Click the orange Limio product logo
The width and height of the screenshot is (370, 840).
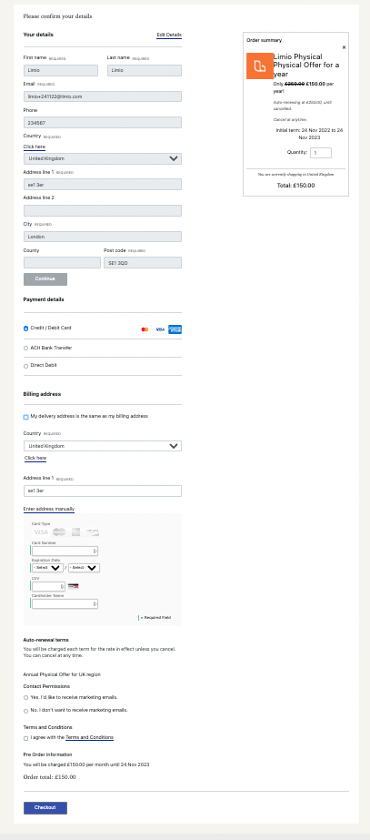point(260,66)
